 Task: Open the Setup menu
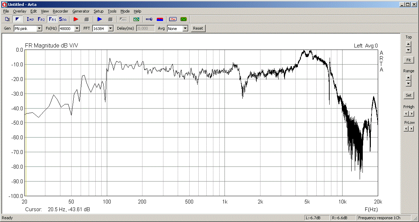(x=98, y=11)
